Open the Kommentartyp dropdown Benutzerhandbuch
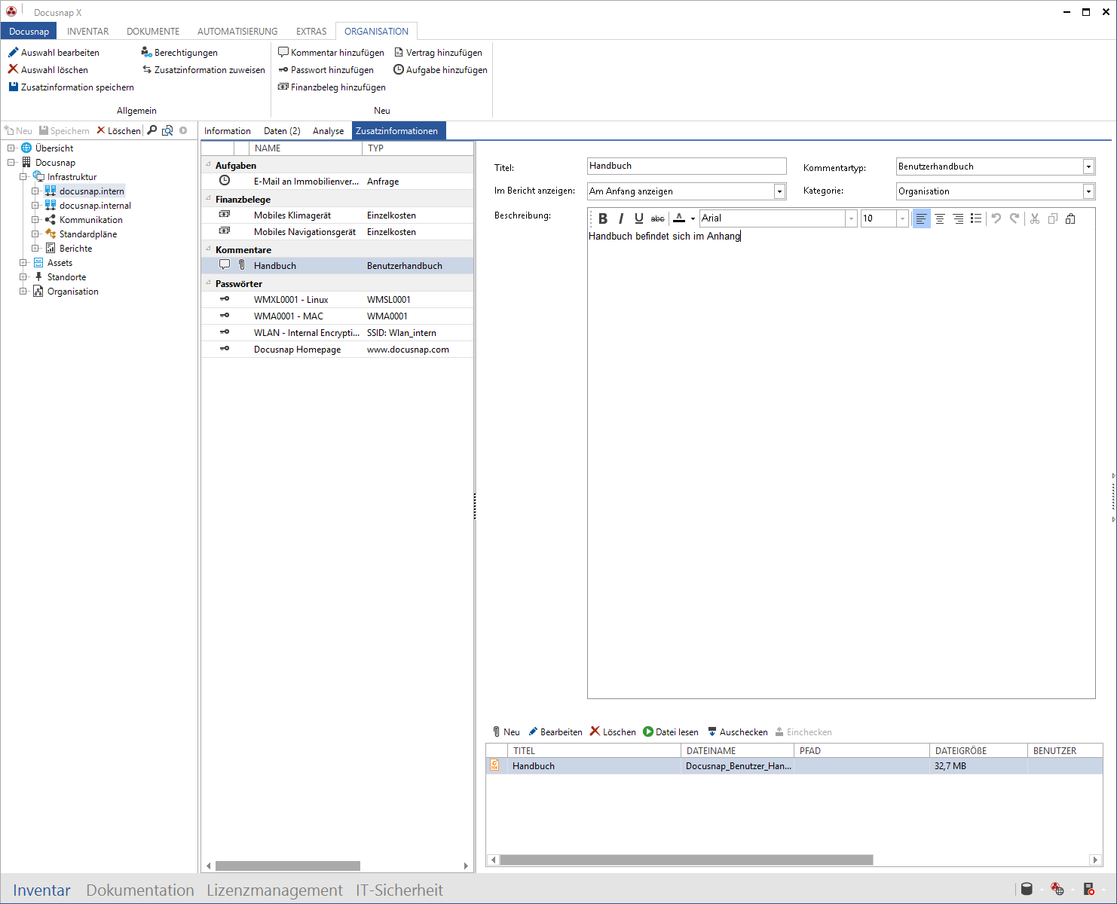 [1088, 166]
